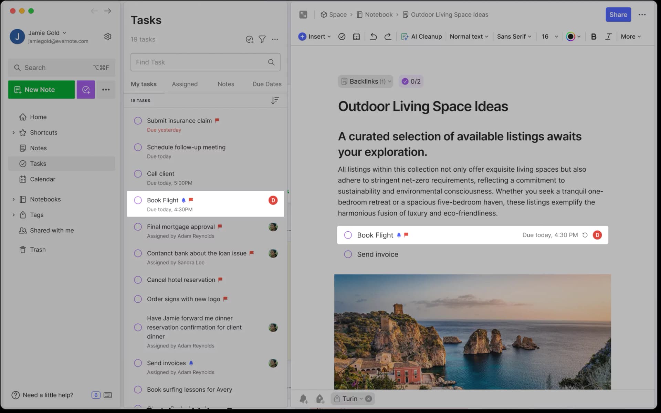Insert a date using the calendar icon
Screen dimensions: 661x413
[356, 36]
